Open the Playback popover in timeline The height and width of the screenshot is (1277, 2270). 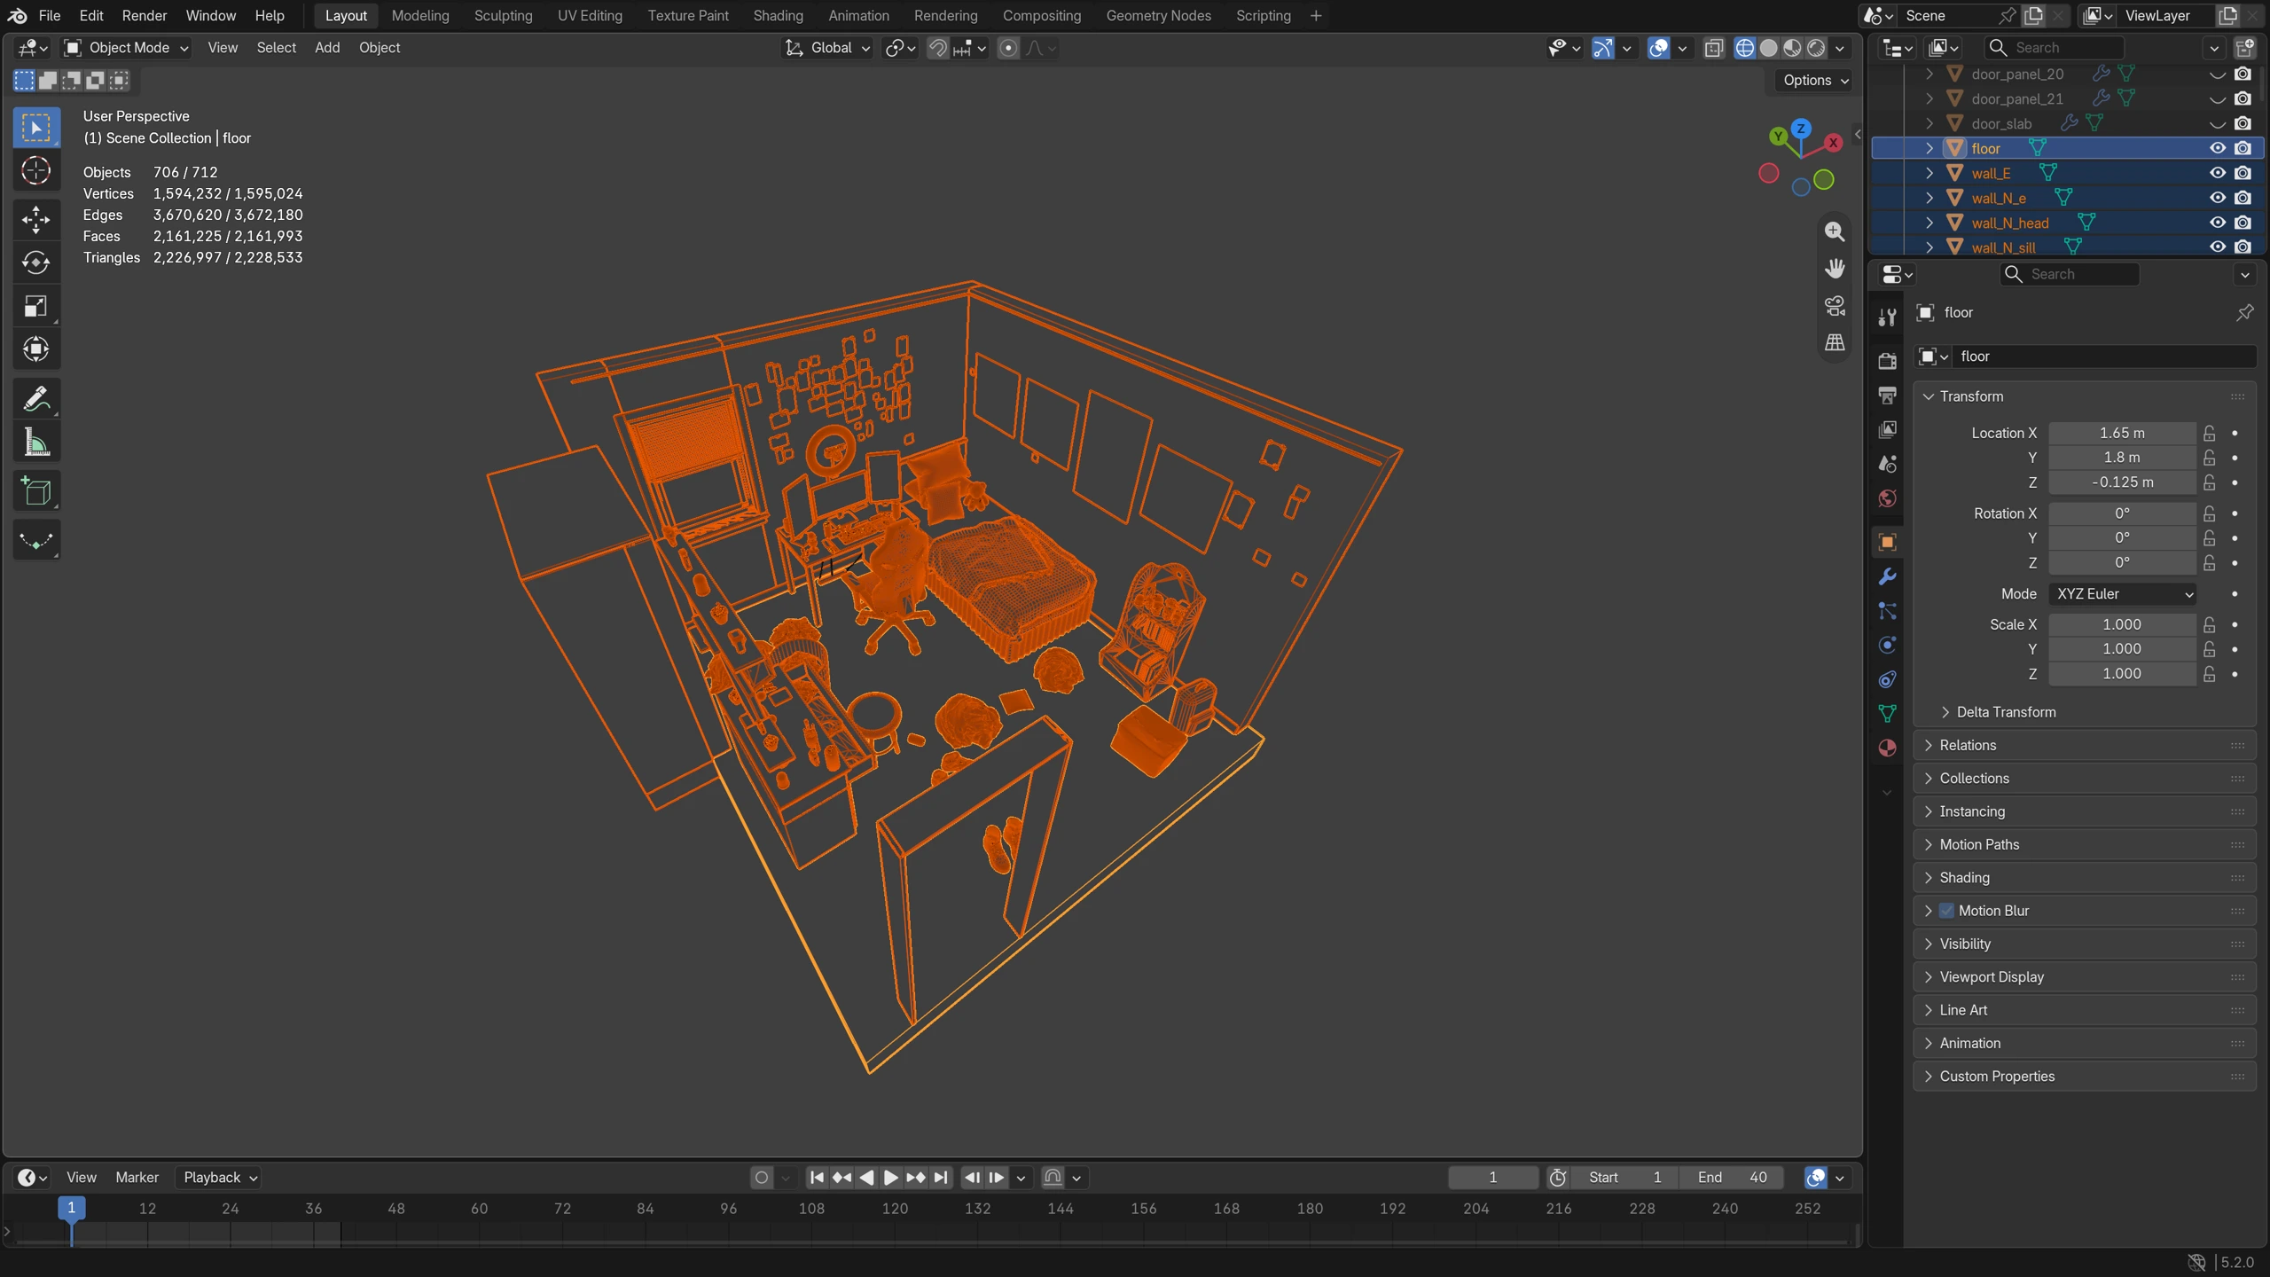click(220, 1177)
